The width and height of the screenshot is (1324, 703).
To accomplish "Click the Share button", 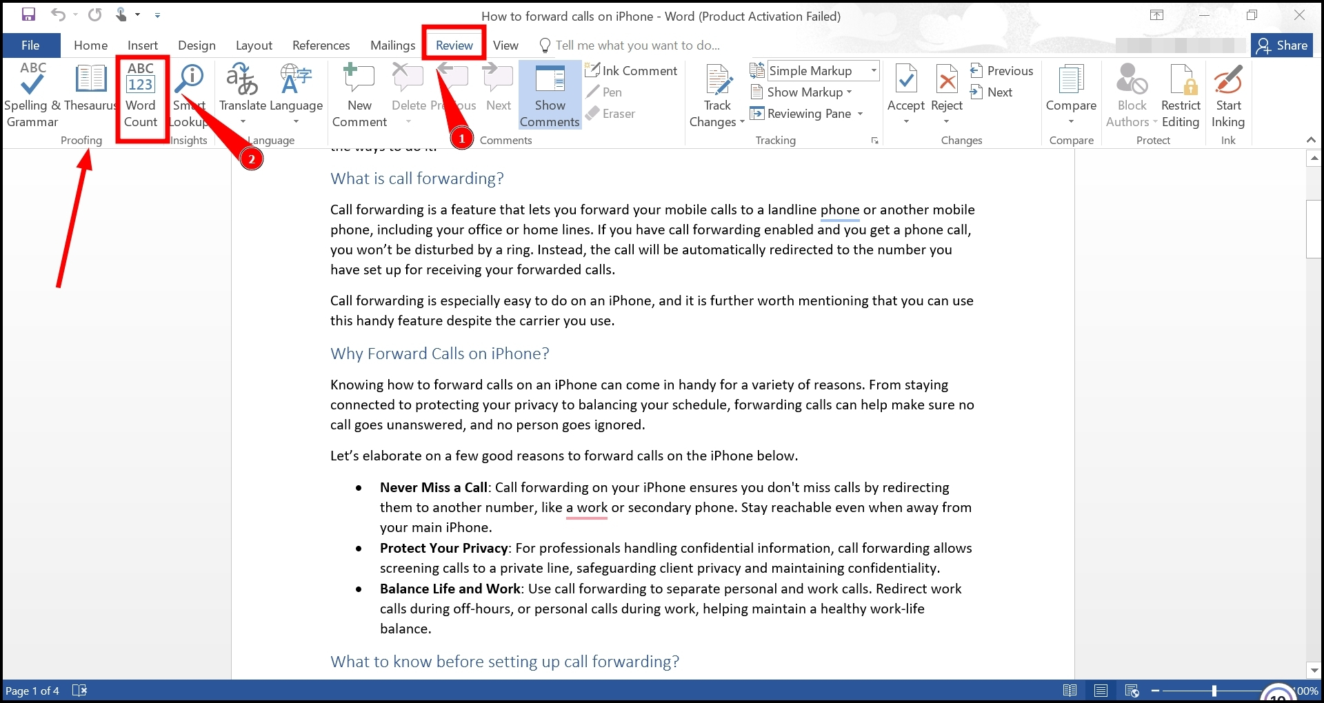I will [1283, 45].
